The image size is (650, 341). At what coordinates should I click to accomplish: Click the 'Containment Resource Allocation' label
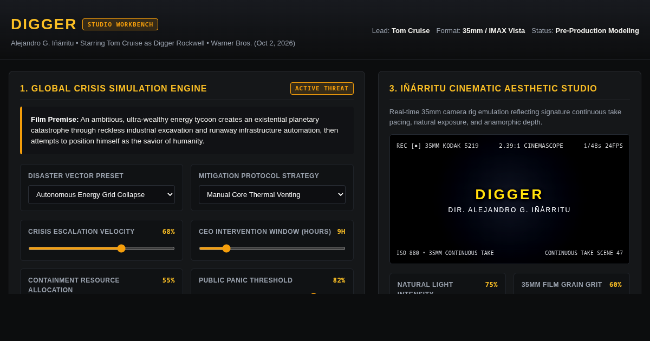[x=74, y=285]
